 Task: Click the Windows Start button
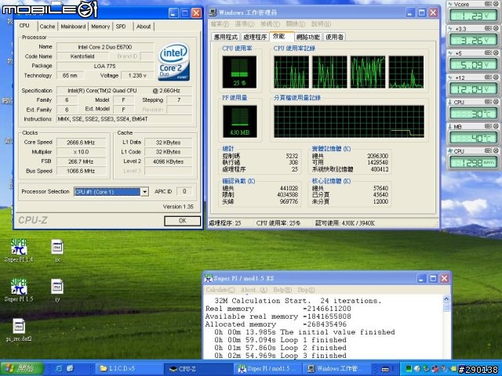click(x=22, y=368)
